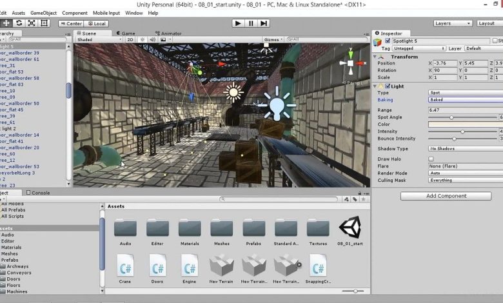
Task: Select the Crane C# script
Action: (125, 269)
